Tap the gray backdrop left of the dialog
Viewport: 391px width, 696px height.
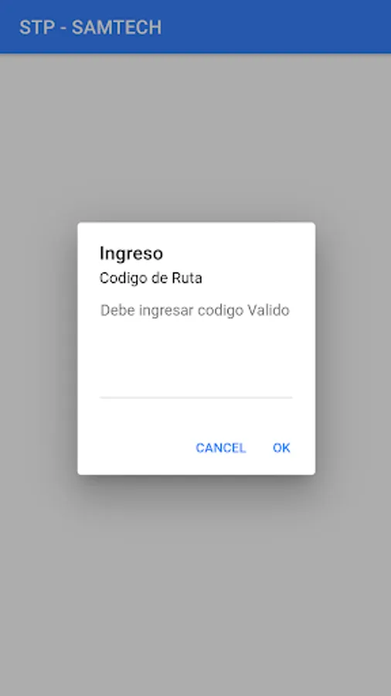pyautogui.click(x=39, y=349)
